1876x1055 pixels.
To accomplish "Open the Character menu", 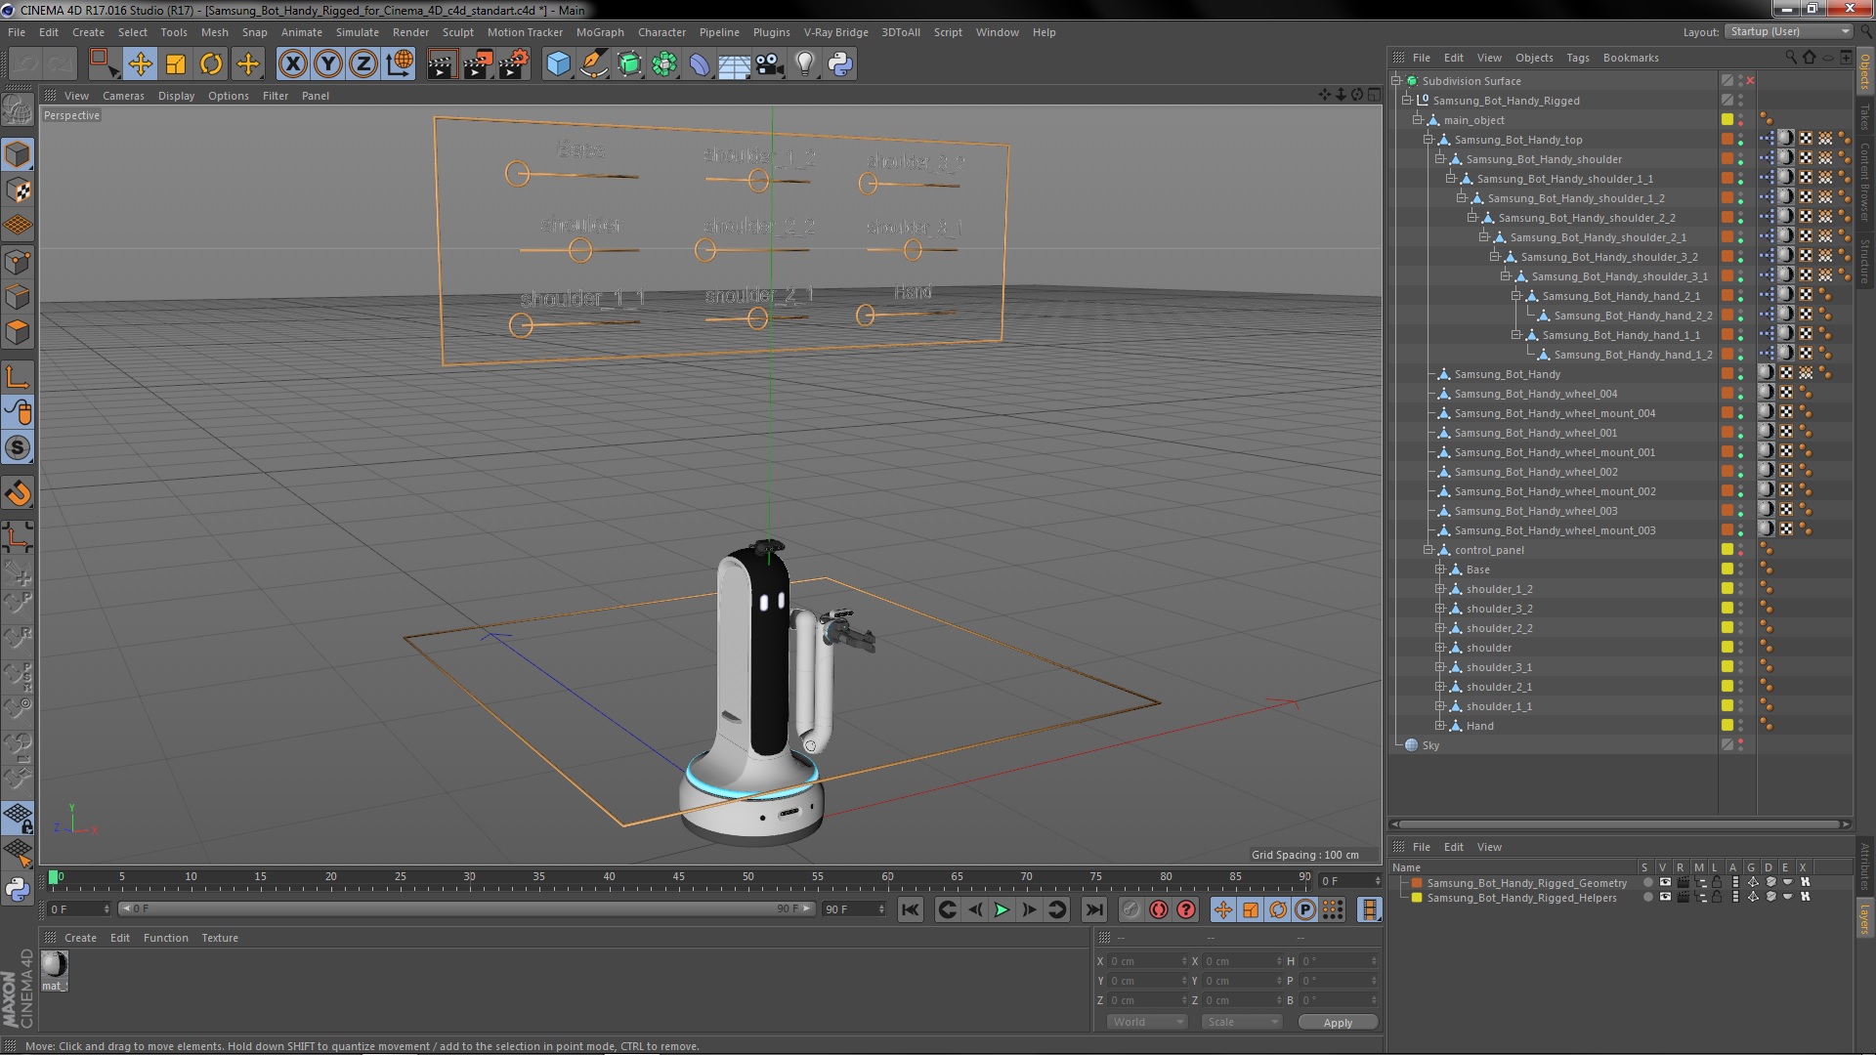I will [x=661, y=32].
